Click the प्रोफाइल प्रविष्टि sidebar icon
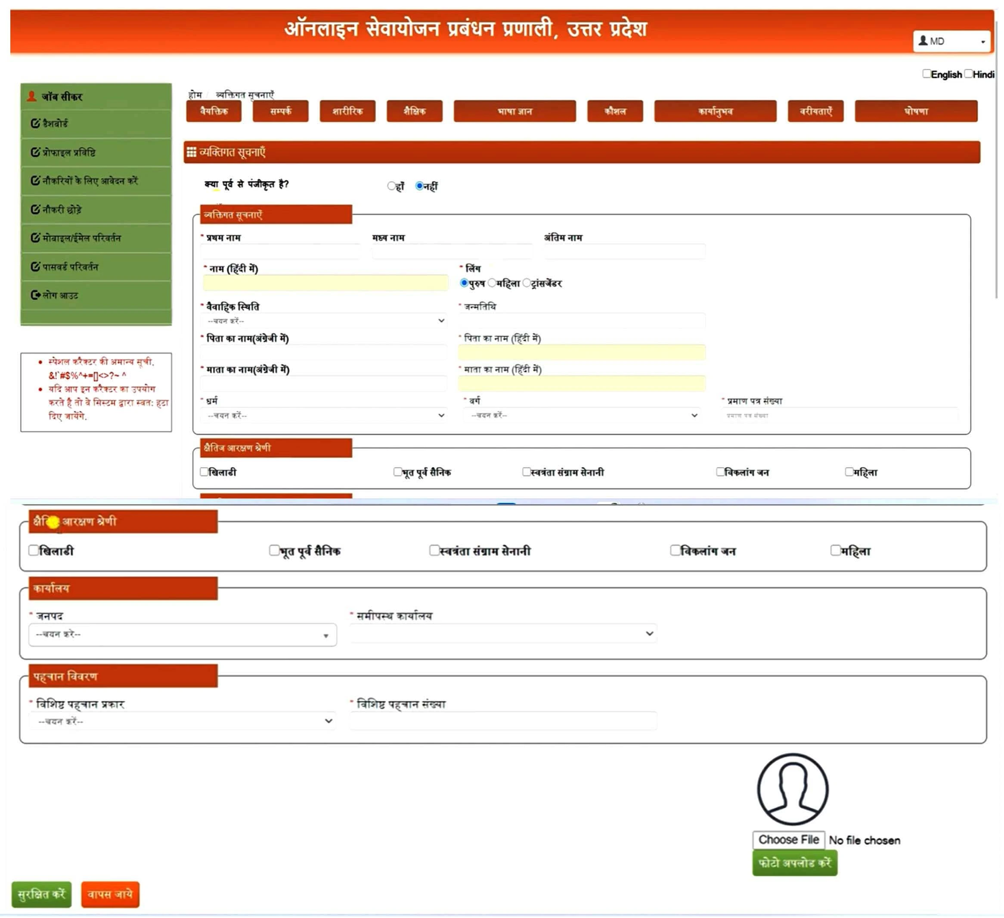 click(x=35, y=152)
